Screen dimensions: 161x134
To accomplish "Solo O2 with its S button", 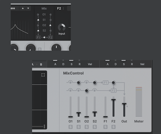I will [x=87, y=127].
